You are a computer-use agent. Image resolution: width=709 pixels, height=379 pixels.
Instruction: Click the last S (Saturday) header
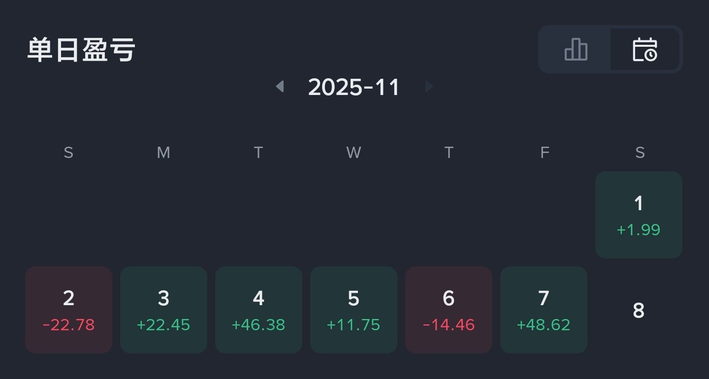[640, 153]
